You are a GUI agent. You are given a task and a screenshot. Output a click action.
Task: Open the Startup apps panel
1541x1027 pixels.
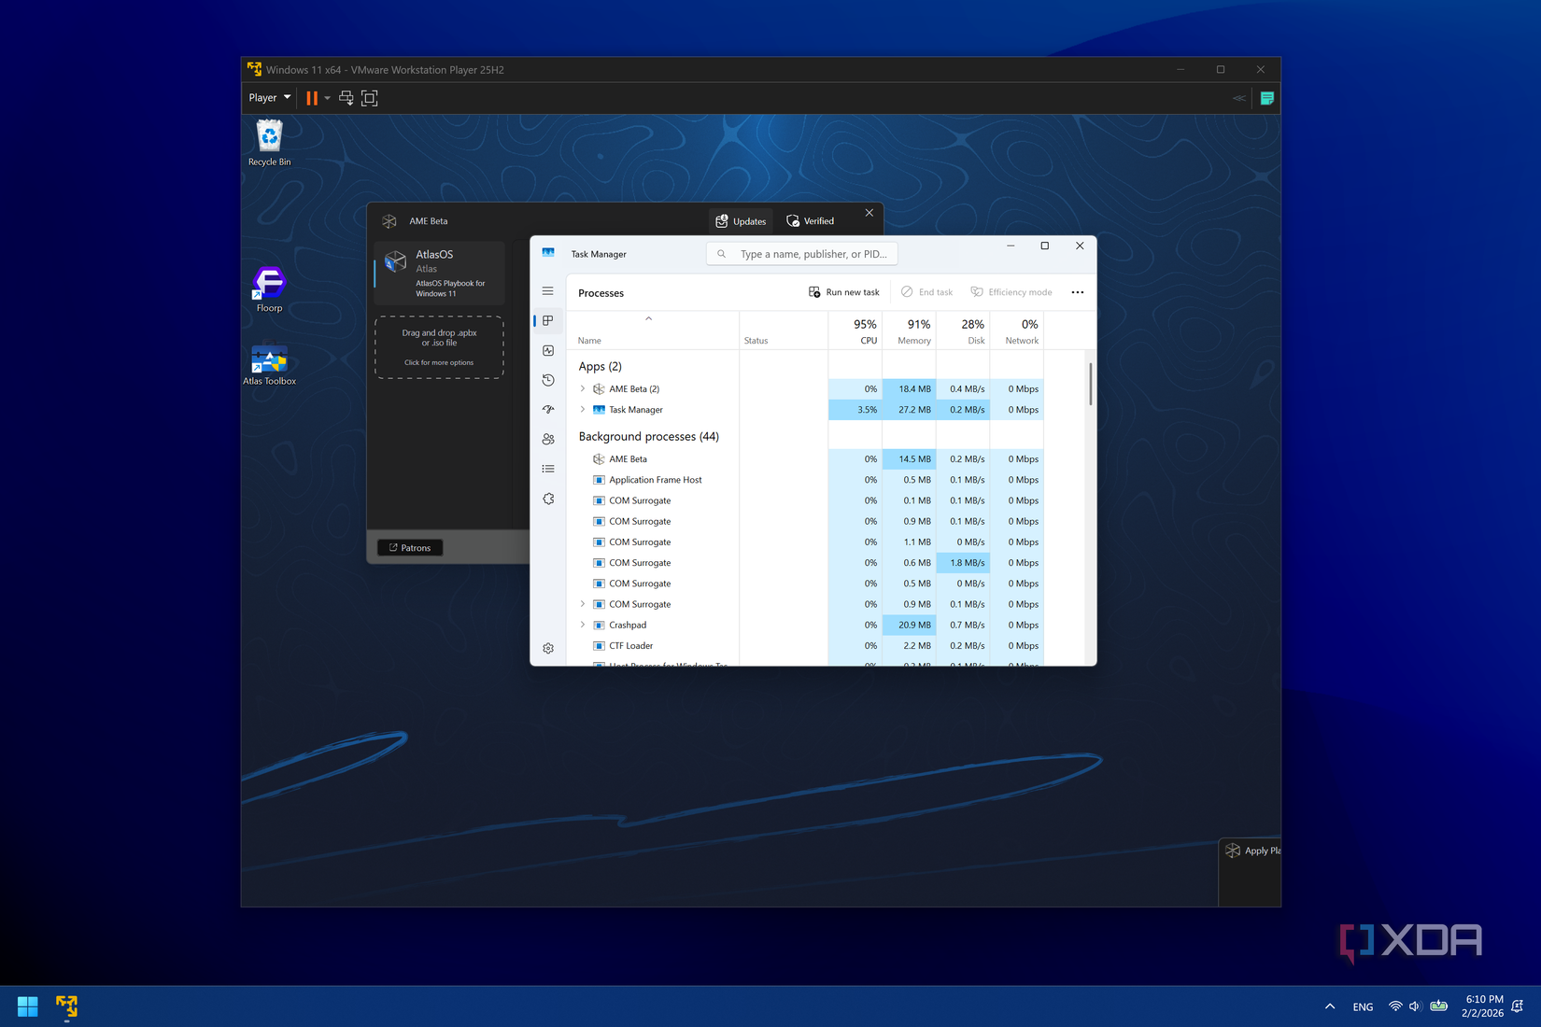tap(548, 409)
